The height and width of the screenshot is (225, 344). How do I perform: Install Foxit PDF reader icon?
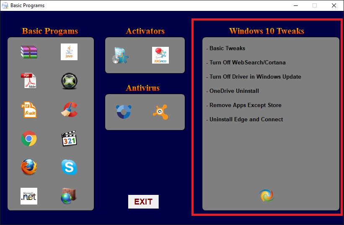click(29, 110)
